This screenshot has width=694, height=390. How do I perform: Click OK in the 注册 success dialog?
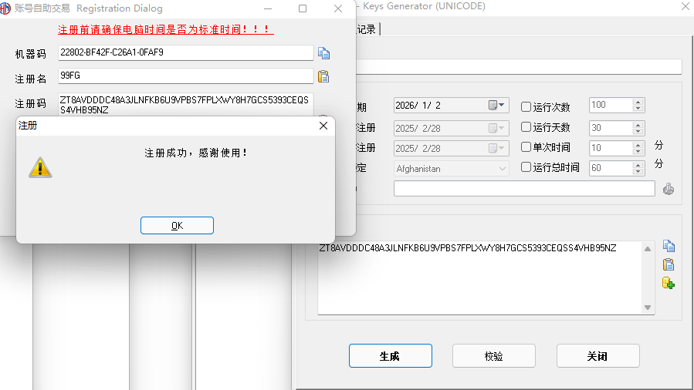click(177, 225)
